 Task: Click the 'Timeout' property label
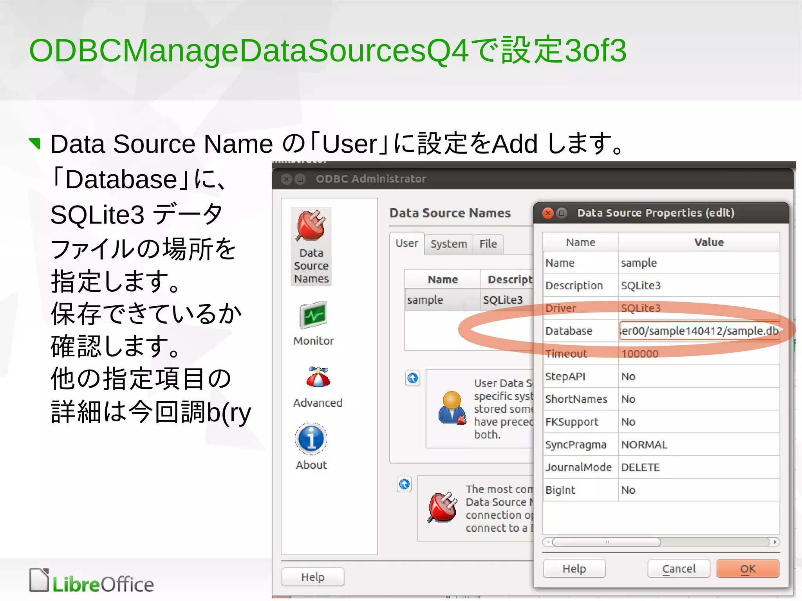(x=566, y=354)
